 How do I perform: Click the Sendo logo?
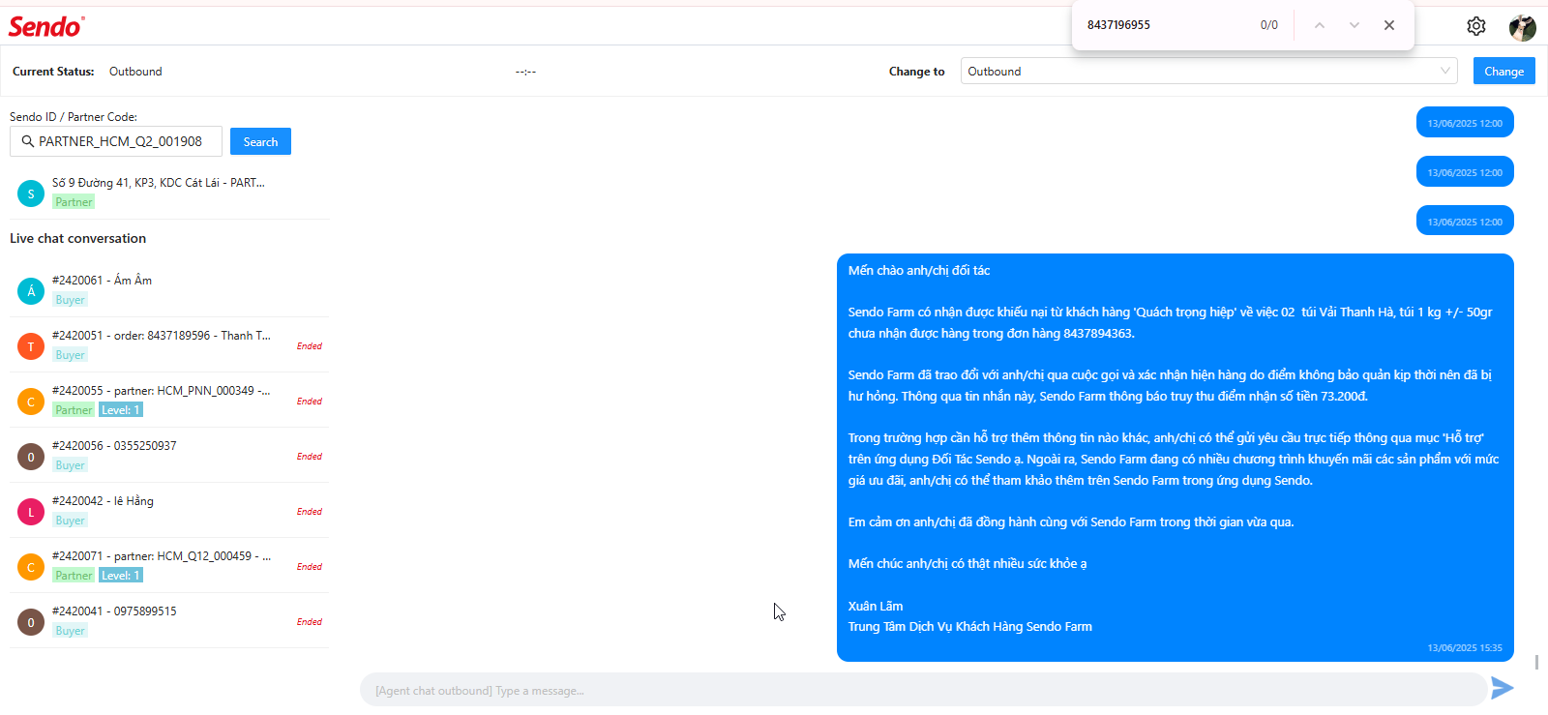coord(46,26)
